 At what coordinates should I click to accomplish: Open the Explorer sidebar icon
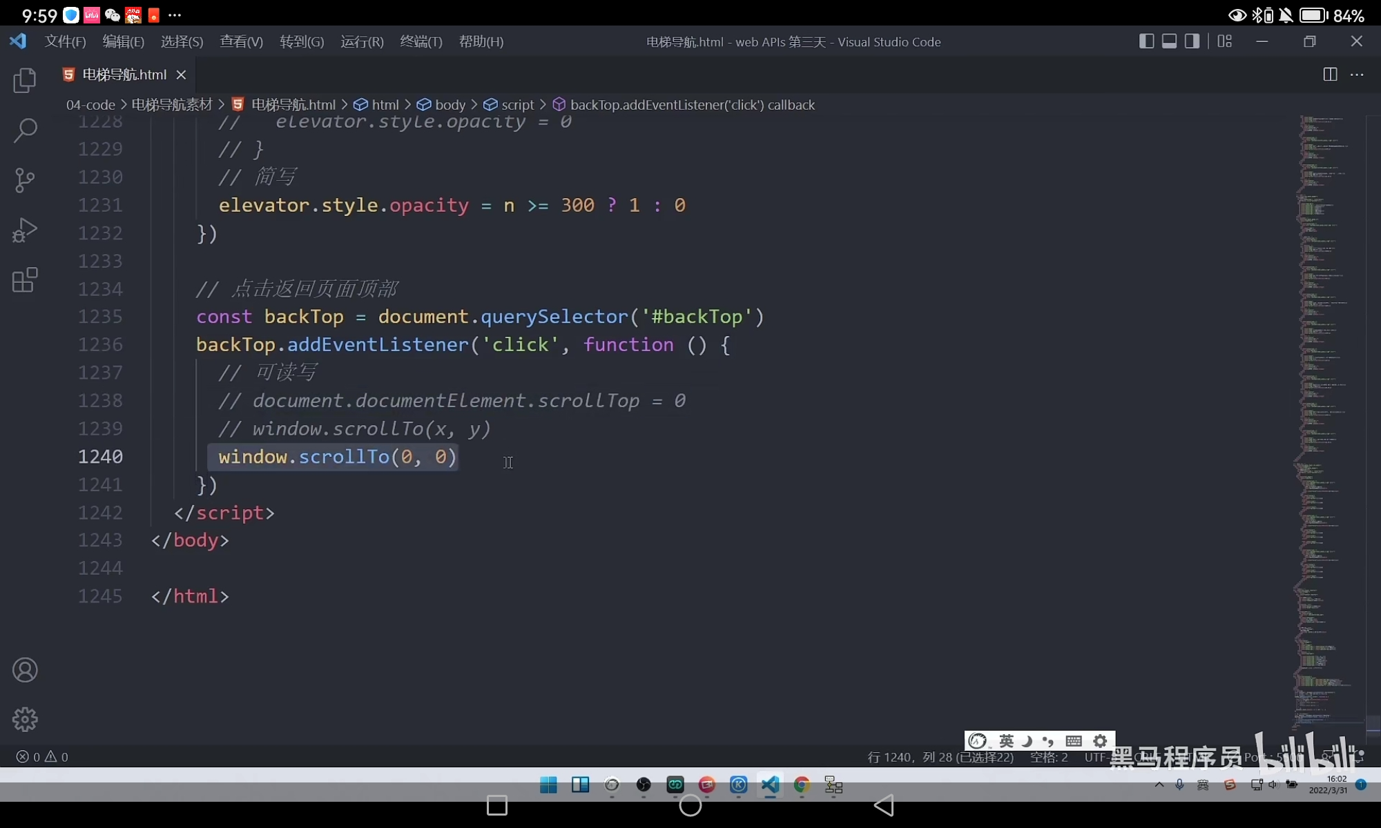point(25,81)
